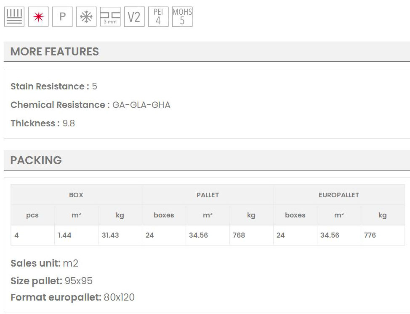The height and width of the screenshot is (314, 410).
Task: Select the P finish icon
Action: tap(62, 17)
